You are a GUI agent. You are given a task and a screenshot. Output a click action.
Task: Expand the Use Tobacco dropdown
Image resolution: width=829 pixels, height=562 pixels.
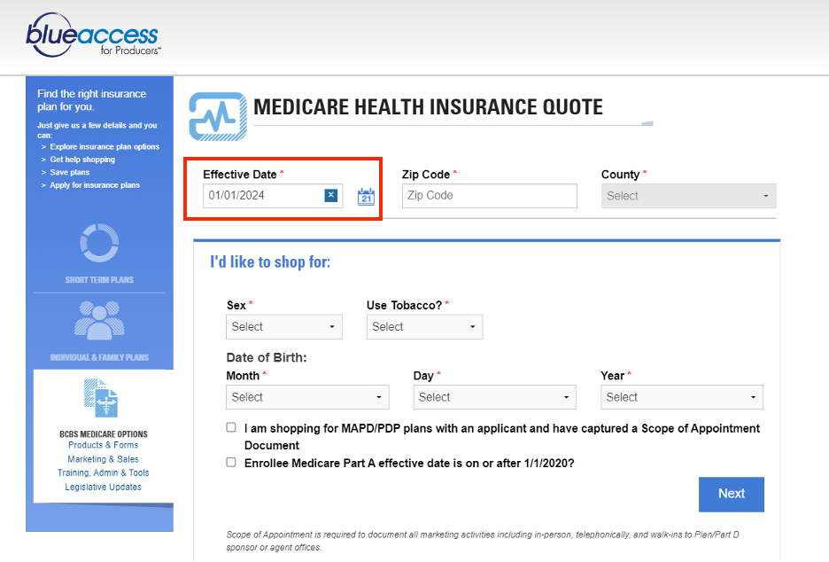click(x=424, y=326)
